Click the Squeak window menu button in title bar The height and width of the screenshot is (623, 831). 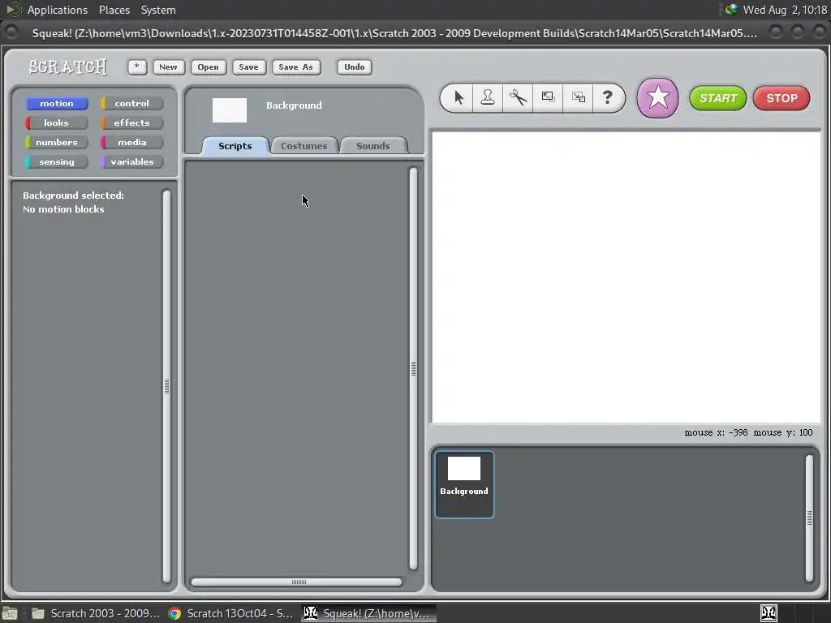coord(11,32)
